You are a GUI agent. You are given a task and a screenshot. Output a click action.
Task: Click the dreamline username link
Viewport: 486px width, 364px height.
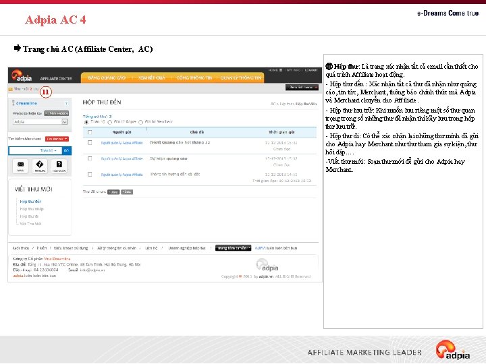26,103
